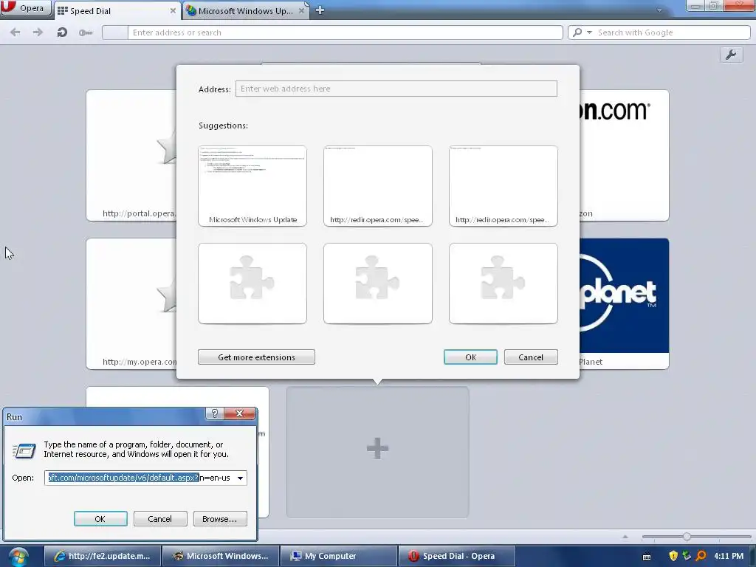Close the Microsoft Windows Update tab
The image size is (756, 567).
coord(301,10)
